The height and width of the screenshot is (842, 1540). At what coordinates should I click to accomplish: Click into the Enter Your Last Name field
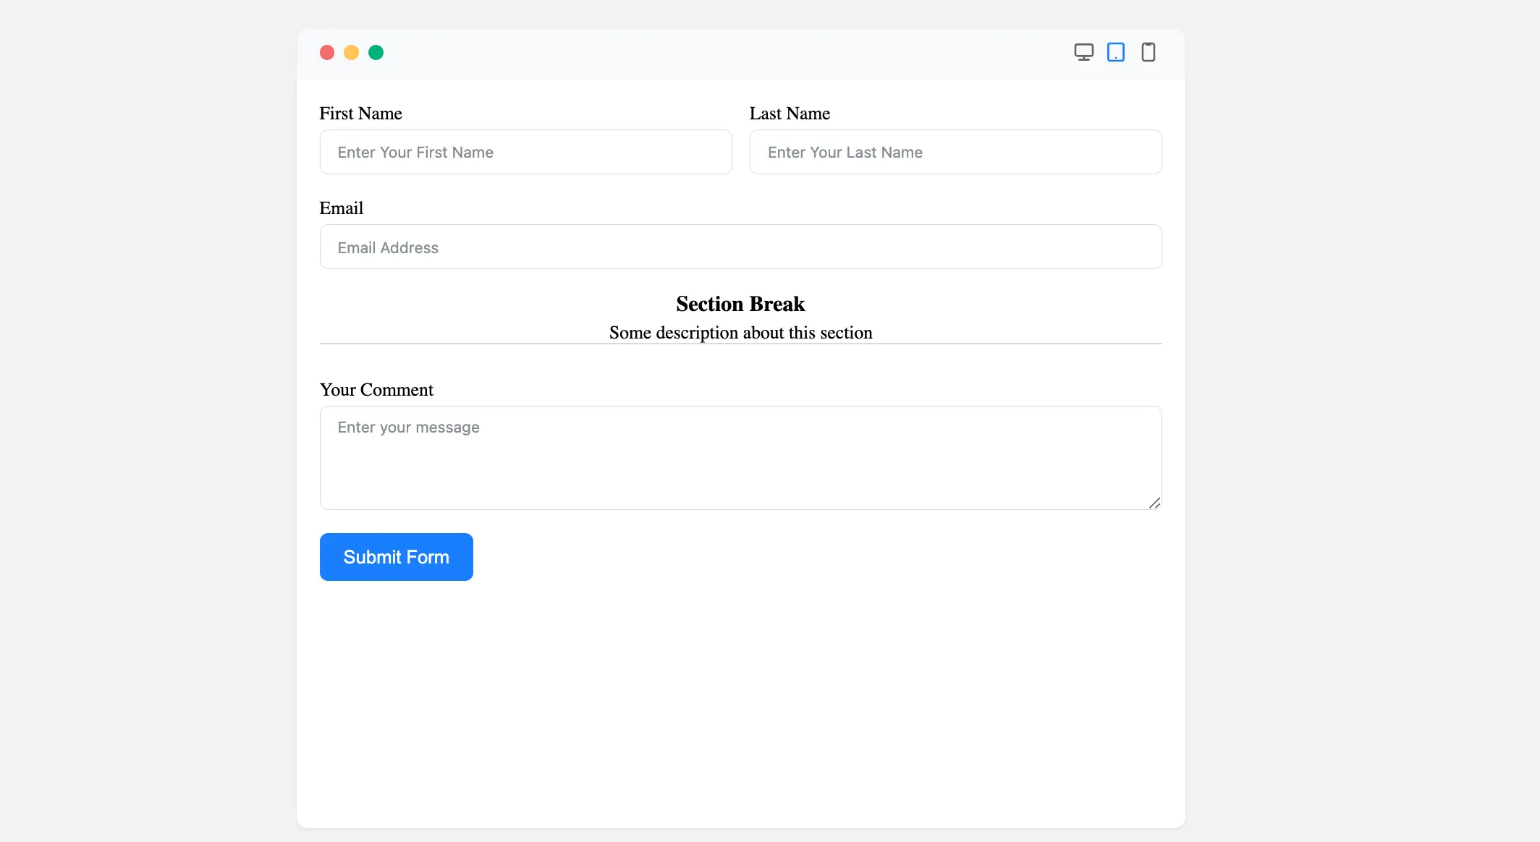point(955,152)
